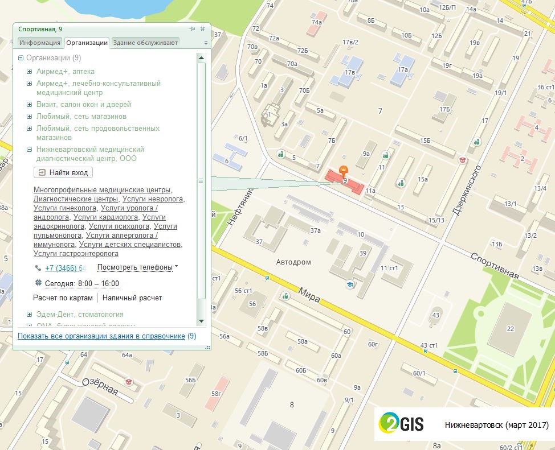Select the blue building 6 on the map

[x=230, y=157]
